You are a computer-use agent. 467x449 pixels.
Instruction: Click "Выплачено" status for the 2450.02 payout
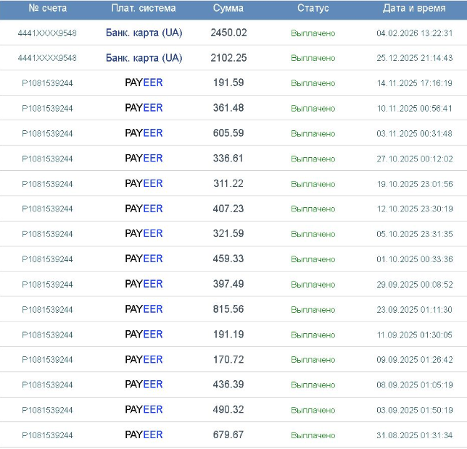point(313,33)
